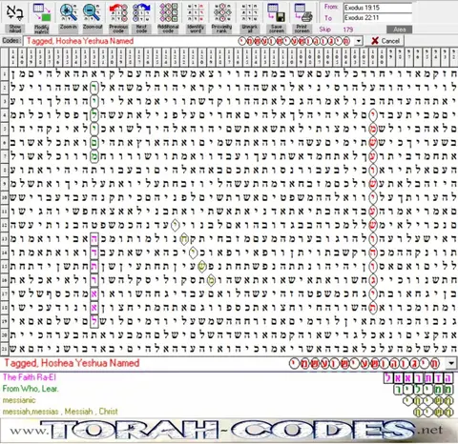Click the red-circled letter in matrix row 4
The image size is (458, 444).
(372, 115)
